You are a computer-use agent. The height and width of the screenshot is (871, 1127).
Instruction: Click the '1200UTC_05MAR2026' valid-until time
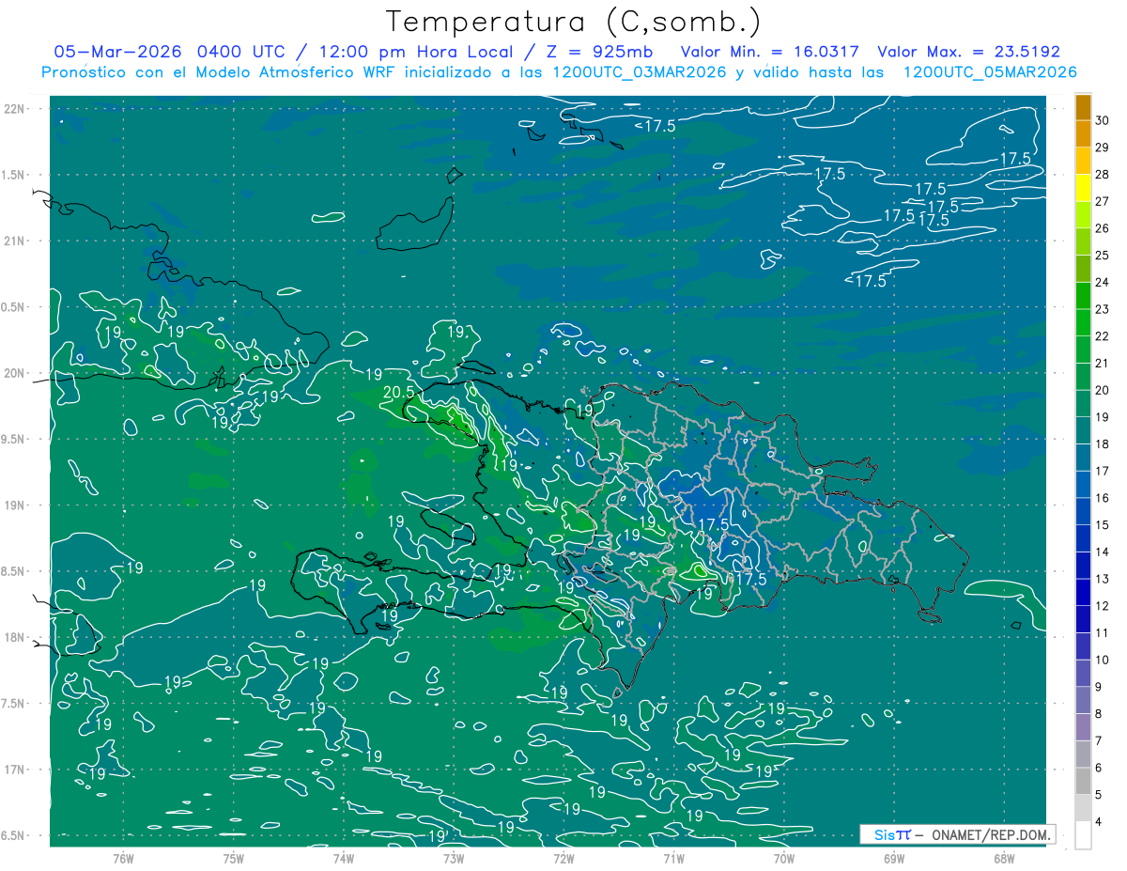click(x=989, y=72)
